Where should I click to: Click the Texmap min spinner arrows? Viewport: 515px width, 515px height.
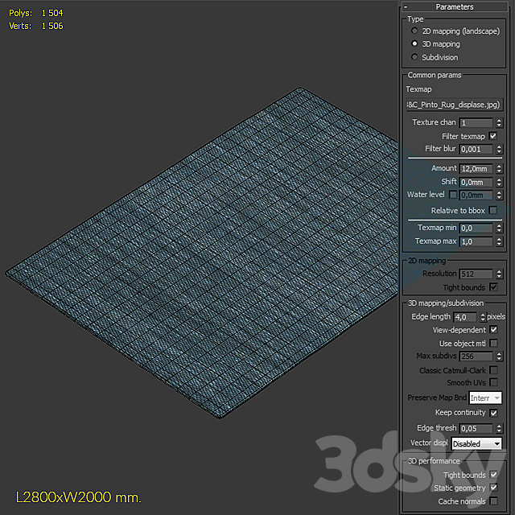click(x=499, y=228)
